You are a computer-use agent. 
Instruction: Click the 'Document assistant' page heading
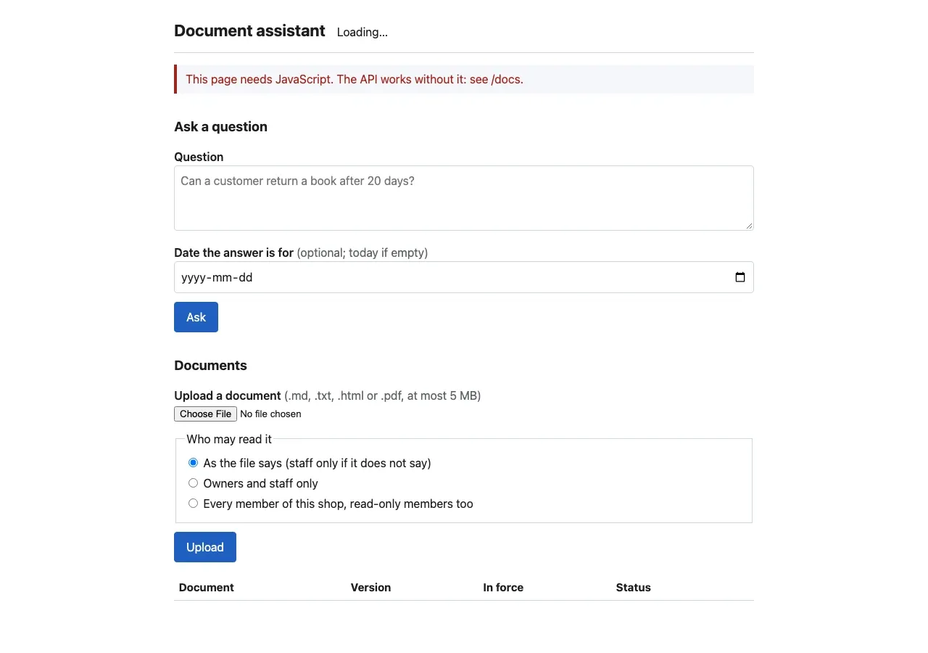(249, 31)
